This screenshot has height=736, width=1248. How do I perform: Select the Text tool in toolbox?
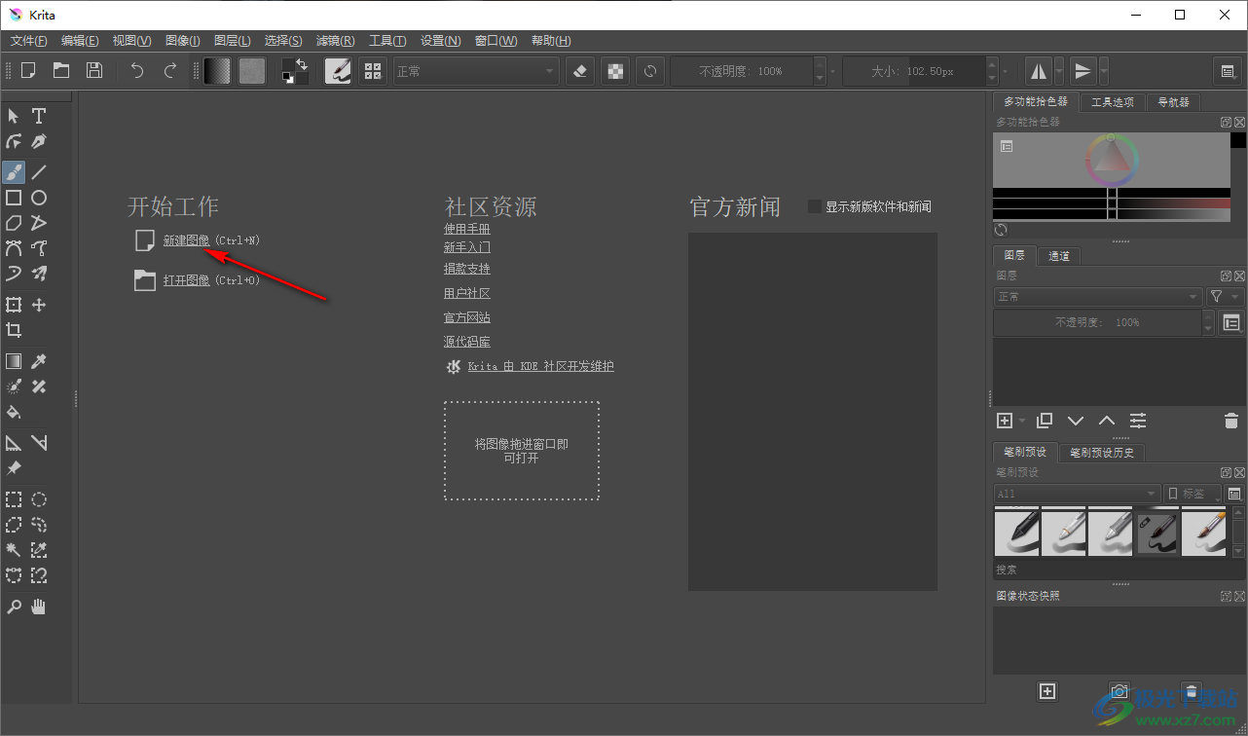(x=39, y=116)
